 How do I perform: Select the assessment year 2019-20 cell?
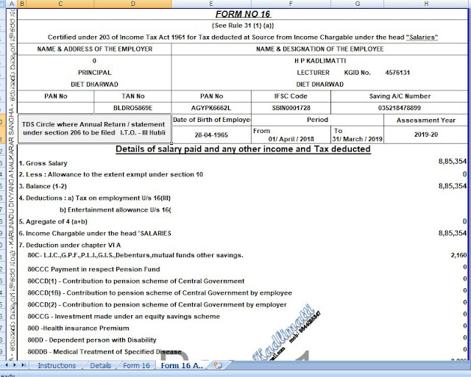pyautogui.click(x=426, y=134)
